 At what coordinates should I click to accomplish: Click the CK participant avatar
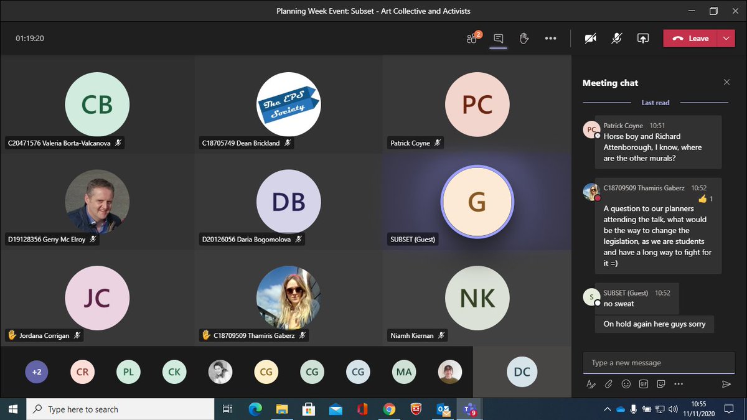coord(174,372)
